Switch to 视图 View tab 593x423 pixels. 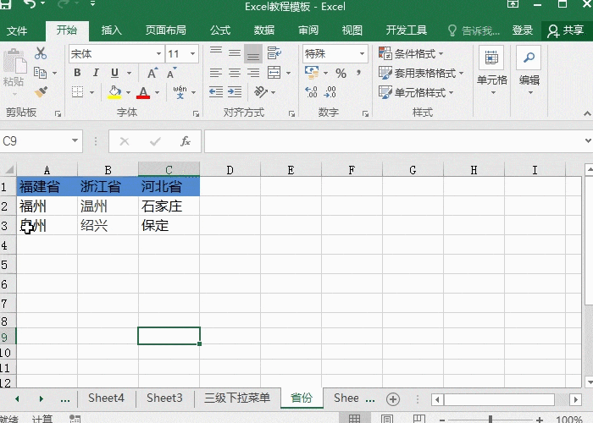[x=352, y=30]
